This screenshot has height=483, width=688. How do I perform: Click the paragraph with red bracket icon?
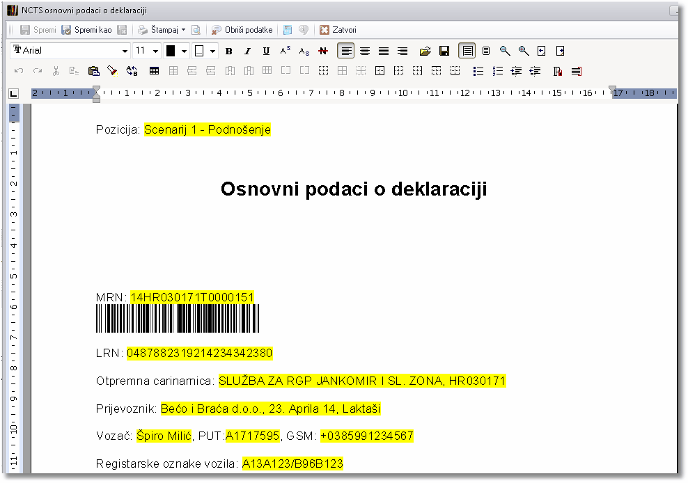pyautogui.click(x=577, y=71)
